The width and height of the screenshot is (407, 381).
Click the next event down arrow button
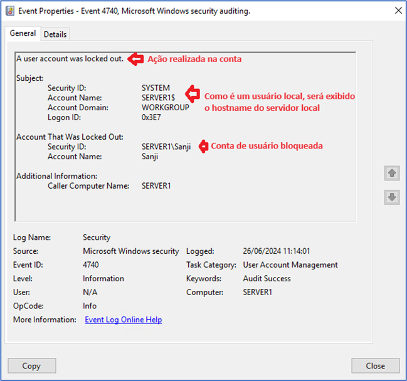tap(391, 197)
